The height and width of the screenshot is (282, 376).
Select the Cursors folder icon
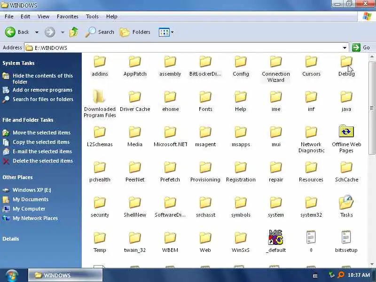click(x=311, y=62)
